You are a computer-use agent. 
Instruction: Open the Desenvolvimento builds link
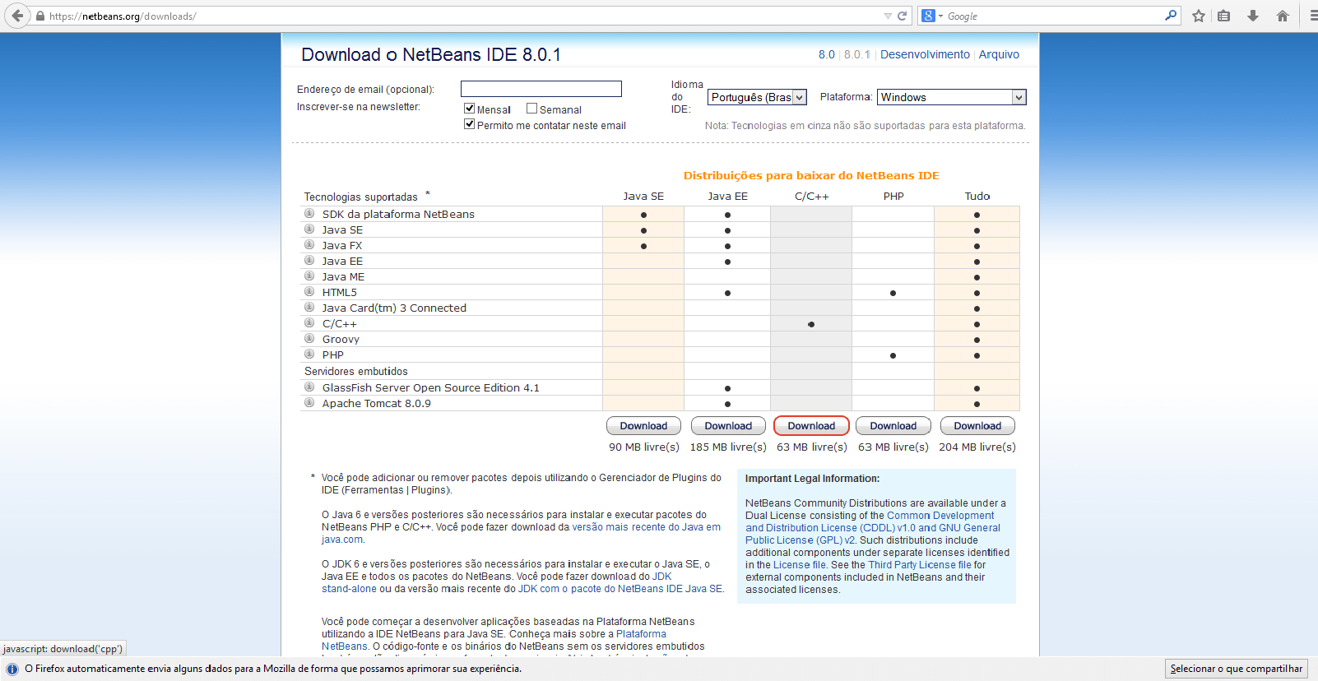(925, 54)
